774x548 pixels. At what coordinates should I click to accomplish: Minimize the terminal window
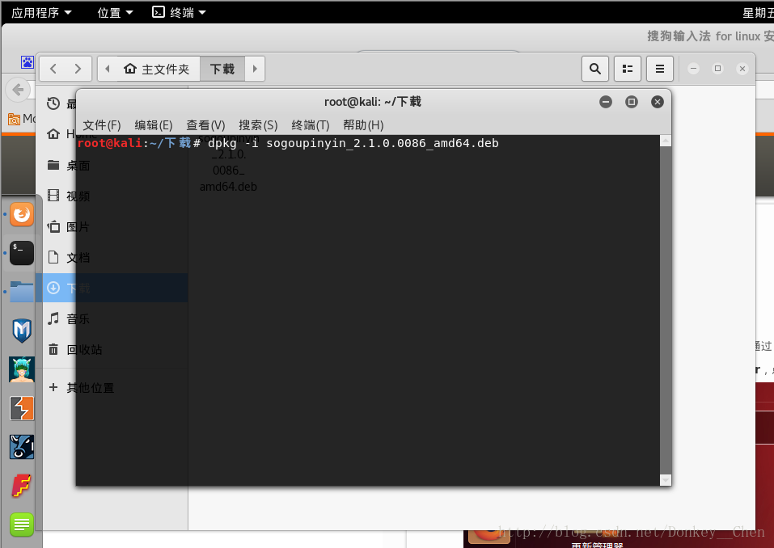(x=606, y=102)
